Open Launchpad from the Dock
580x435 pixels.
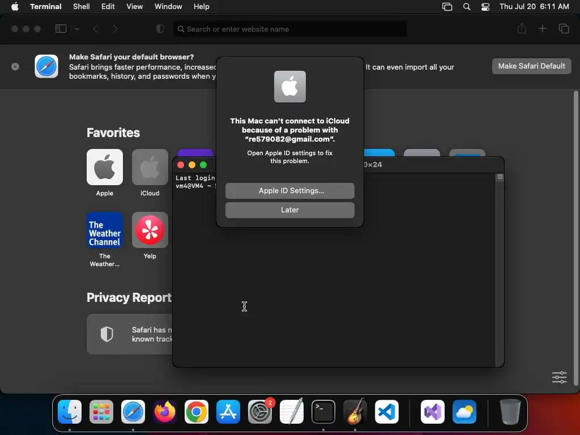[101, 411]
